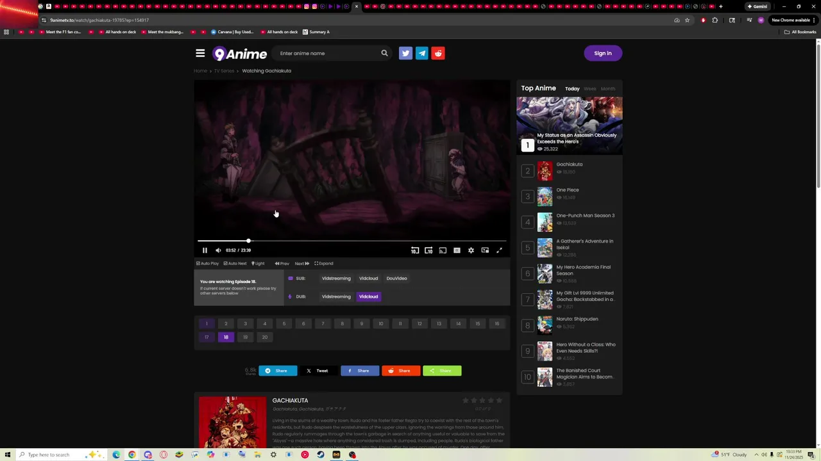821x461 pixels.
Task: Open episode 1
Action: [x=207, y=323]
